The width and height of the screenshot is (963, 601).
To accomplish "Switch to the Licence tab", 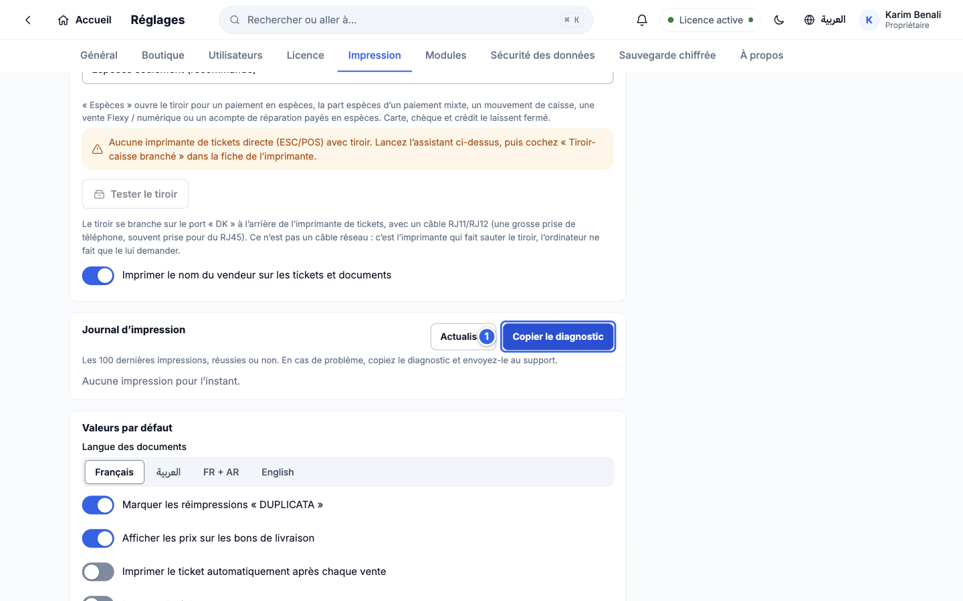I will (306, 55).
